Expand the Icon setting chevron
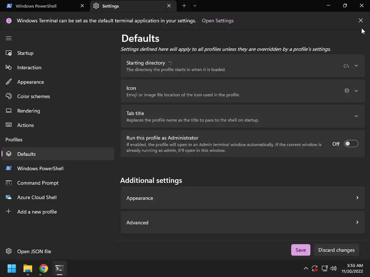 [356, 91]
